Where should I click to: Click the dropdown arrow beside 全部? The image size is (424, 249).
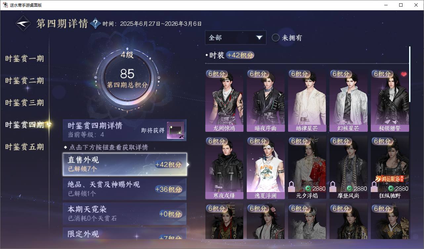click(x=259, y=38)
